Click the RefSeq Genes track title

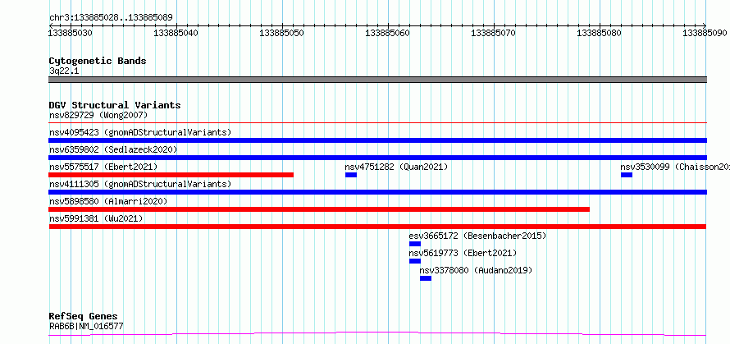[83, 317]
